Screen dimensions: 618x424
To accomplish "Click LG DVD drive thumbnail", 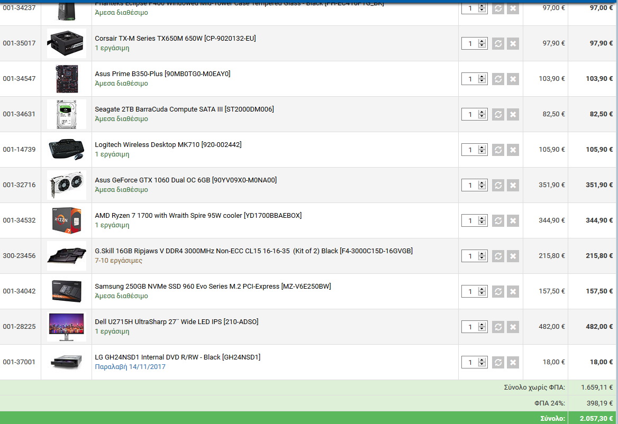I will point(66,362).
